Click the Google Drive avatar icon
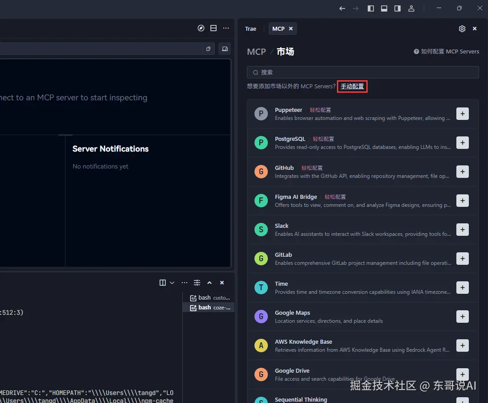The width and height of the screenshot is (488, 403). tap(261, 374)
